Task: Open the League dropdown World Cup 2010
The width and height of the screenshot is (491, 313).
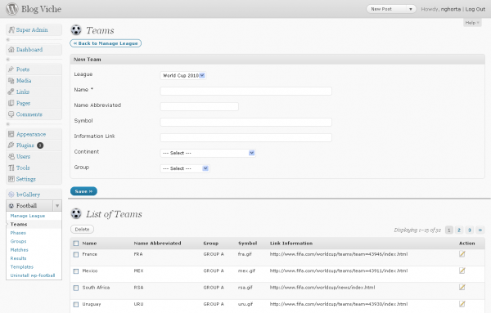Action: pos(183,75)
